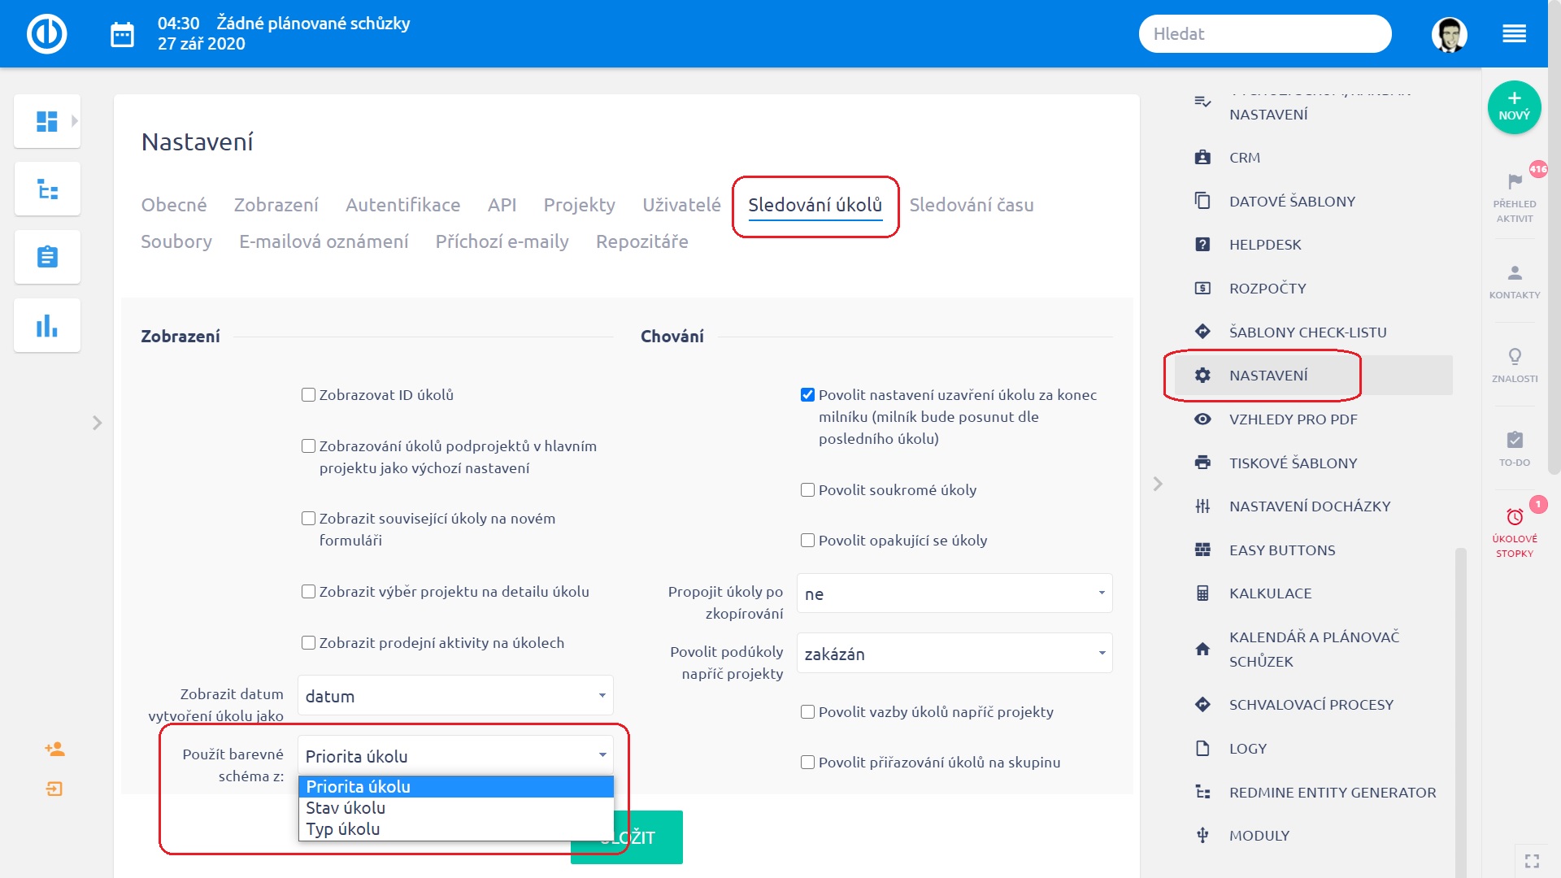Switch to Sledování času tab
Screen dimensions: 1561x878
(971, 205)
